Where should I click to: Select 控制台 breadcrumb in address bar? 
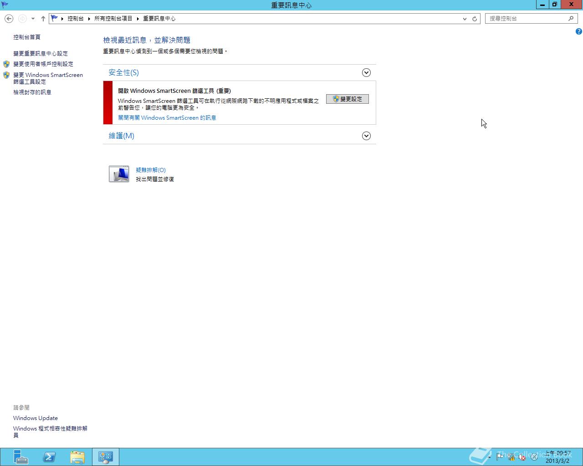click(x=76, y=19)
